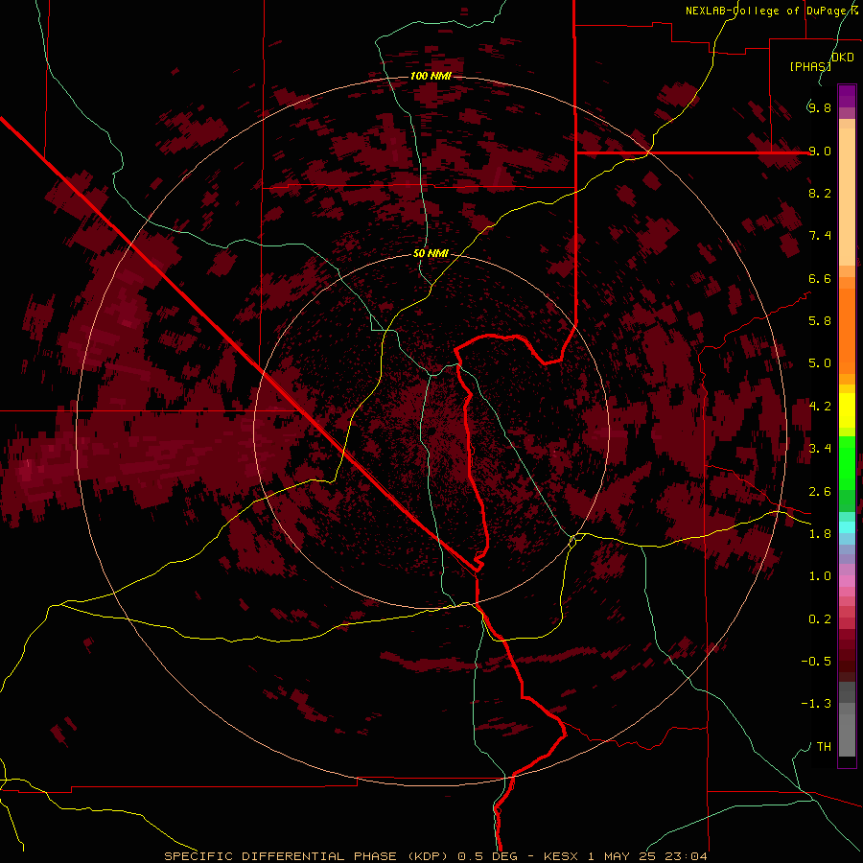Click the 0.5 DEG elevation text

(488, 856)
